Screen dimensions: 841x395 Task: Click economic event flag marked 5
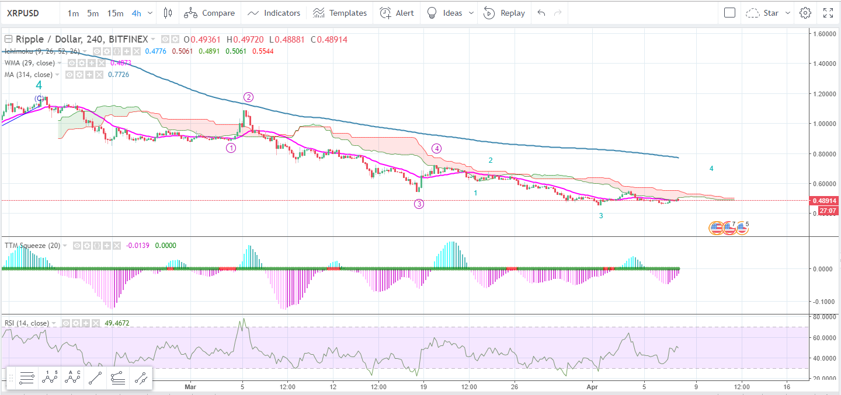742,228
